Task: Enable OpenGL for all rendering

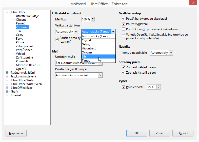Action: click(x=124, y=29)
